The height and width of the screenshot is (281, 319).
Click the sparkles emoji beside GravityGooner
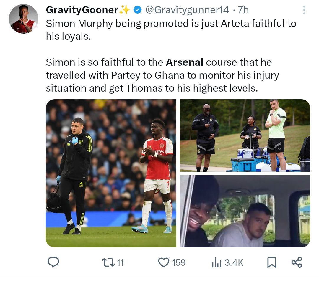pos(125,10)
